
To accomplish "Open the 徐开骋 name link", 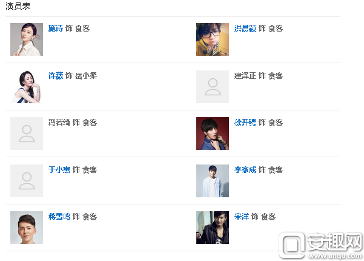I will [245, 123].
